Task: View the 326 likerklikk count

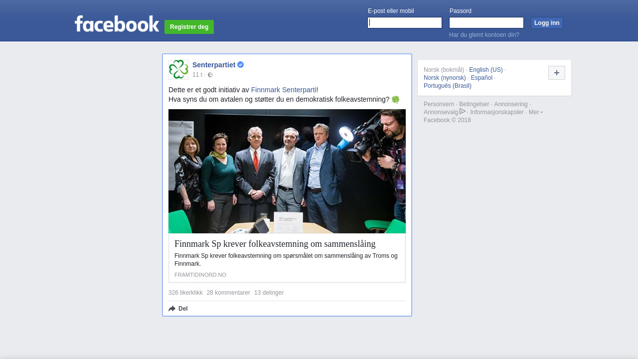Action: click(185, 293)
